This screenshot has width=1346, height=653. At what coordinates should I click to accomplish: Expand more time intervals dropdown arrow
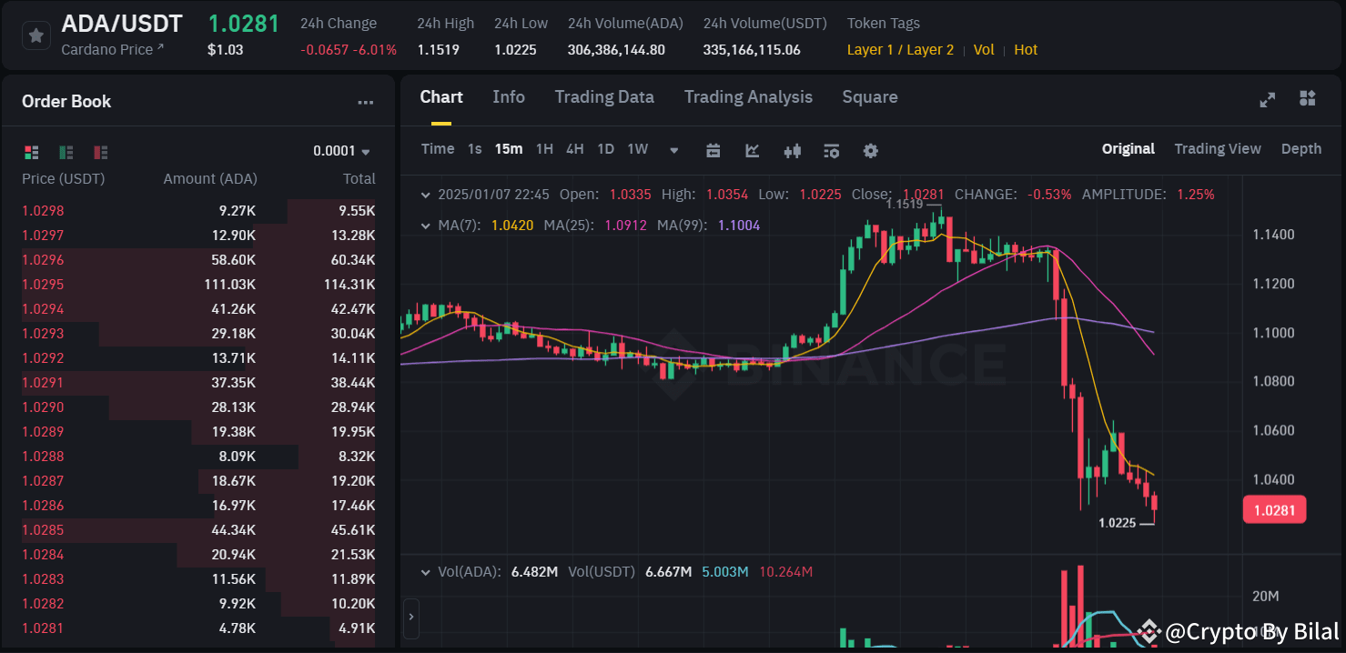point(674,151)
